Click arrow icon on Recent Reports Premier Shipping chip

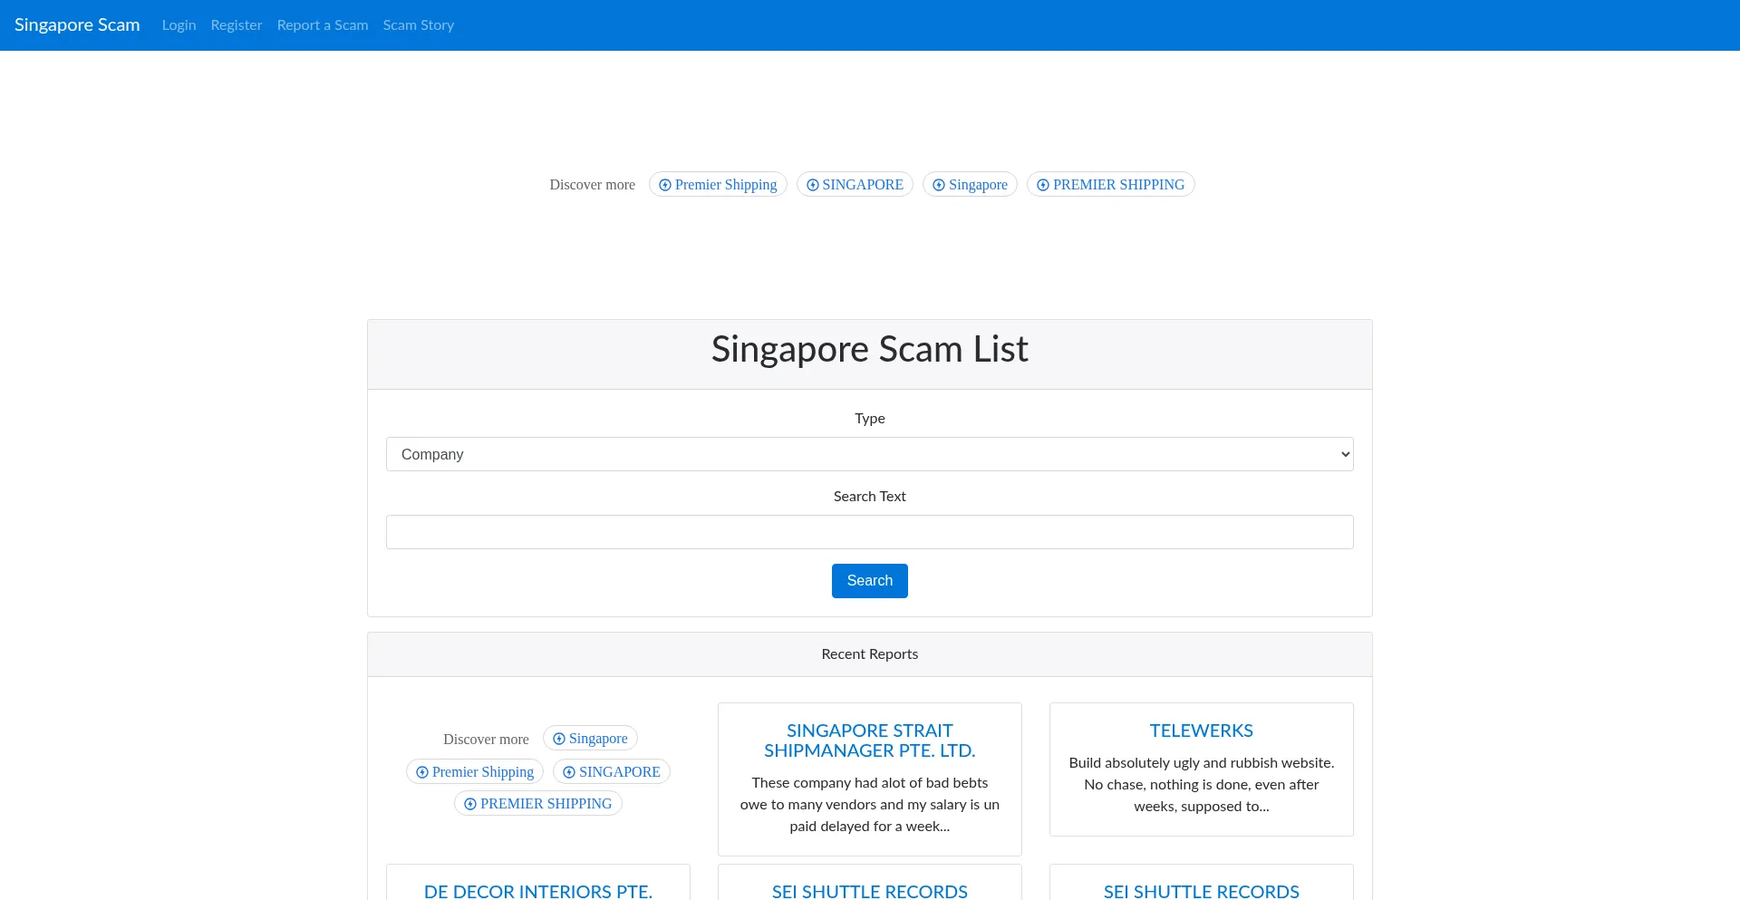click(x=422, y=772)
